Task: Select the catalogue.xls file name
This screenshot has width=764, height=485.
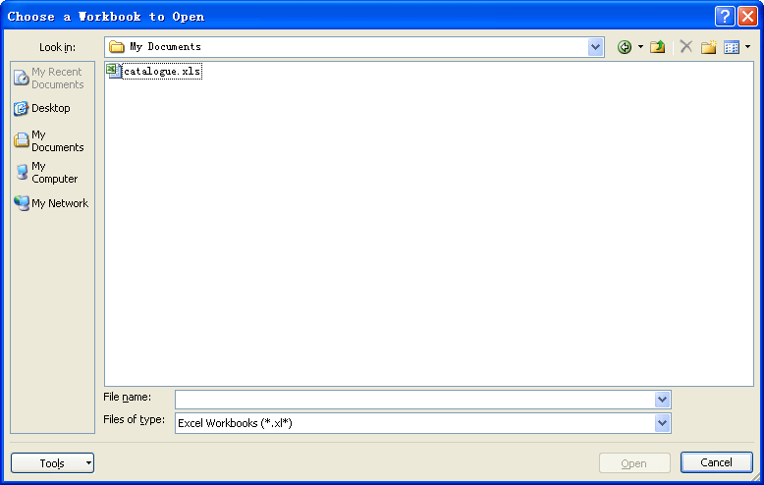Action: click(x=162, y=72)
